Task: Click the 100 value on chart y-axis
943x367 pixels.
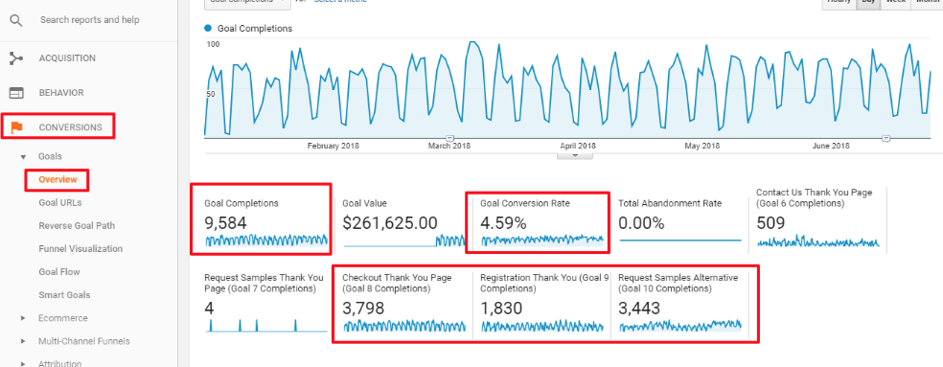Action: coord(213,44)
